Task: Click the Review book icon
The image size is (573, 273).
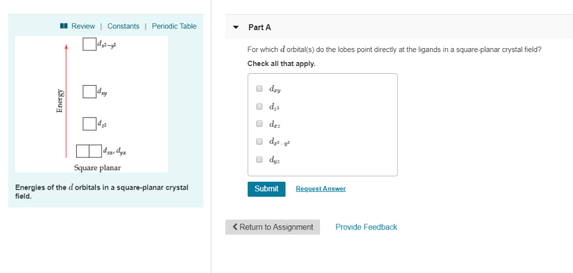Action: [x=64, y=26]
